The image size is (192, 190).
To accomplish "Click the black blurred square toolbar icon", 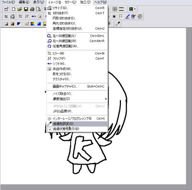I will (x=114, y=16).
